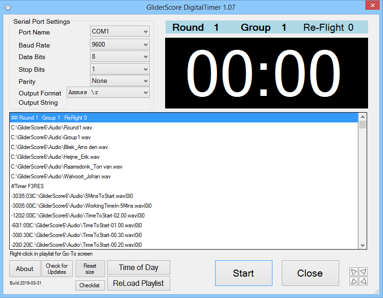
Task: Select the WorkingTimeIn-5Mins.wav row
Action: tap(184, 206)
